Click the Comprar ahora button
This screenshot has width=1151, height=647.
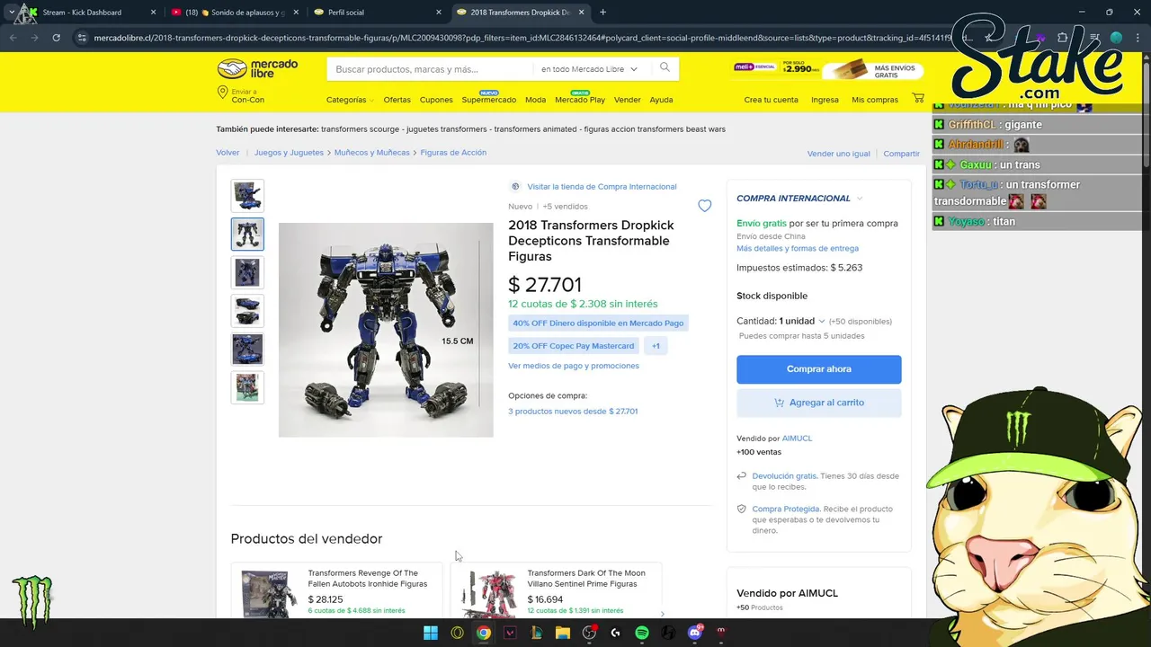[818, 369]
